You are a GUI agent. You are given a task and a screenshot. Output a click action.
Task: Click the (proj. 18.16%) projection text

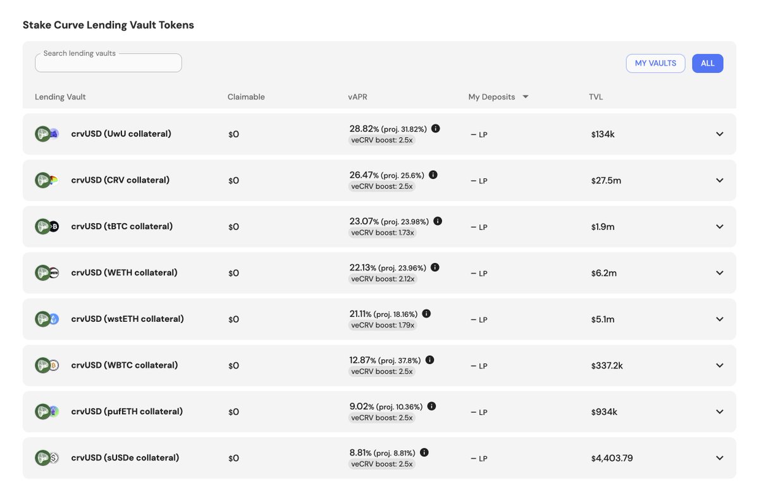395,314
